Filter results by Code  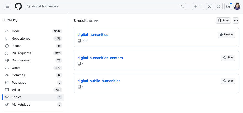click(16, 31)
